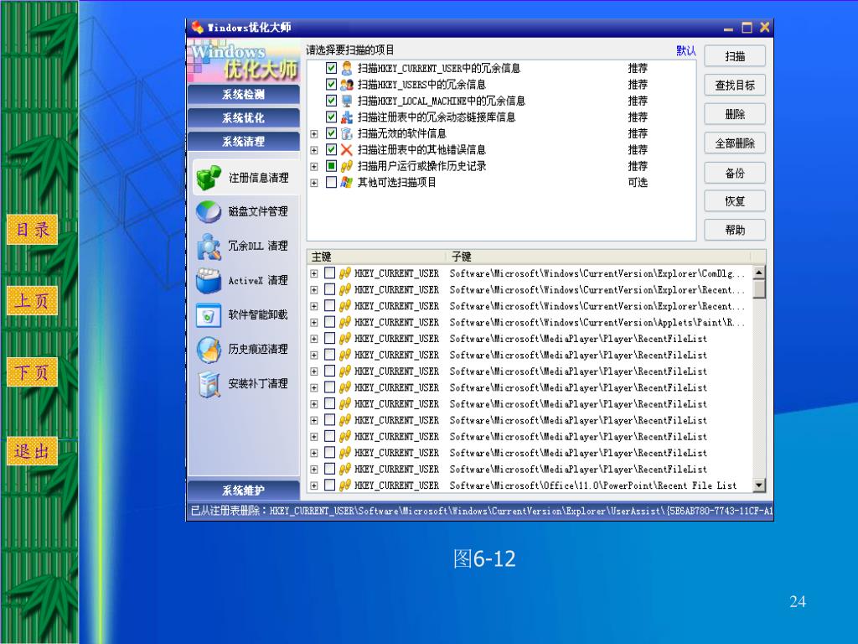Screen dimensions: 858x644
Task: Click the 删除 button
Action: pyautogui.click(x=735, y=114)
